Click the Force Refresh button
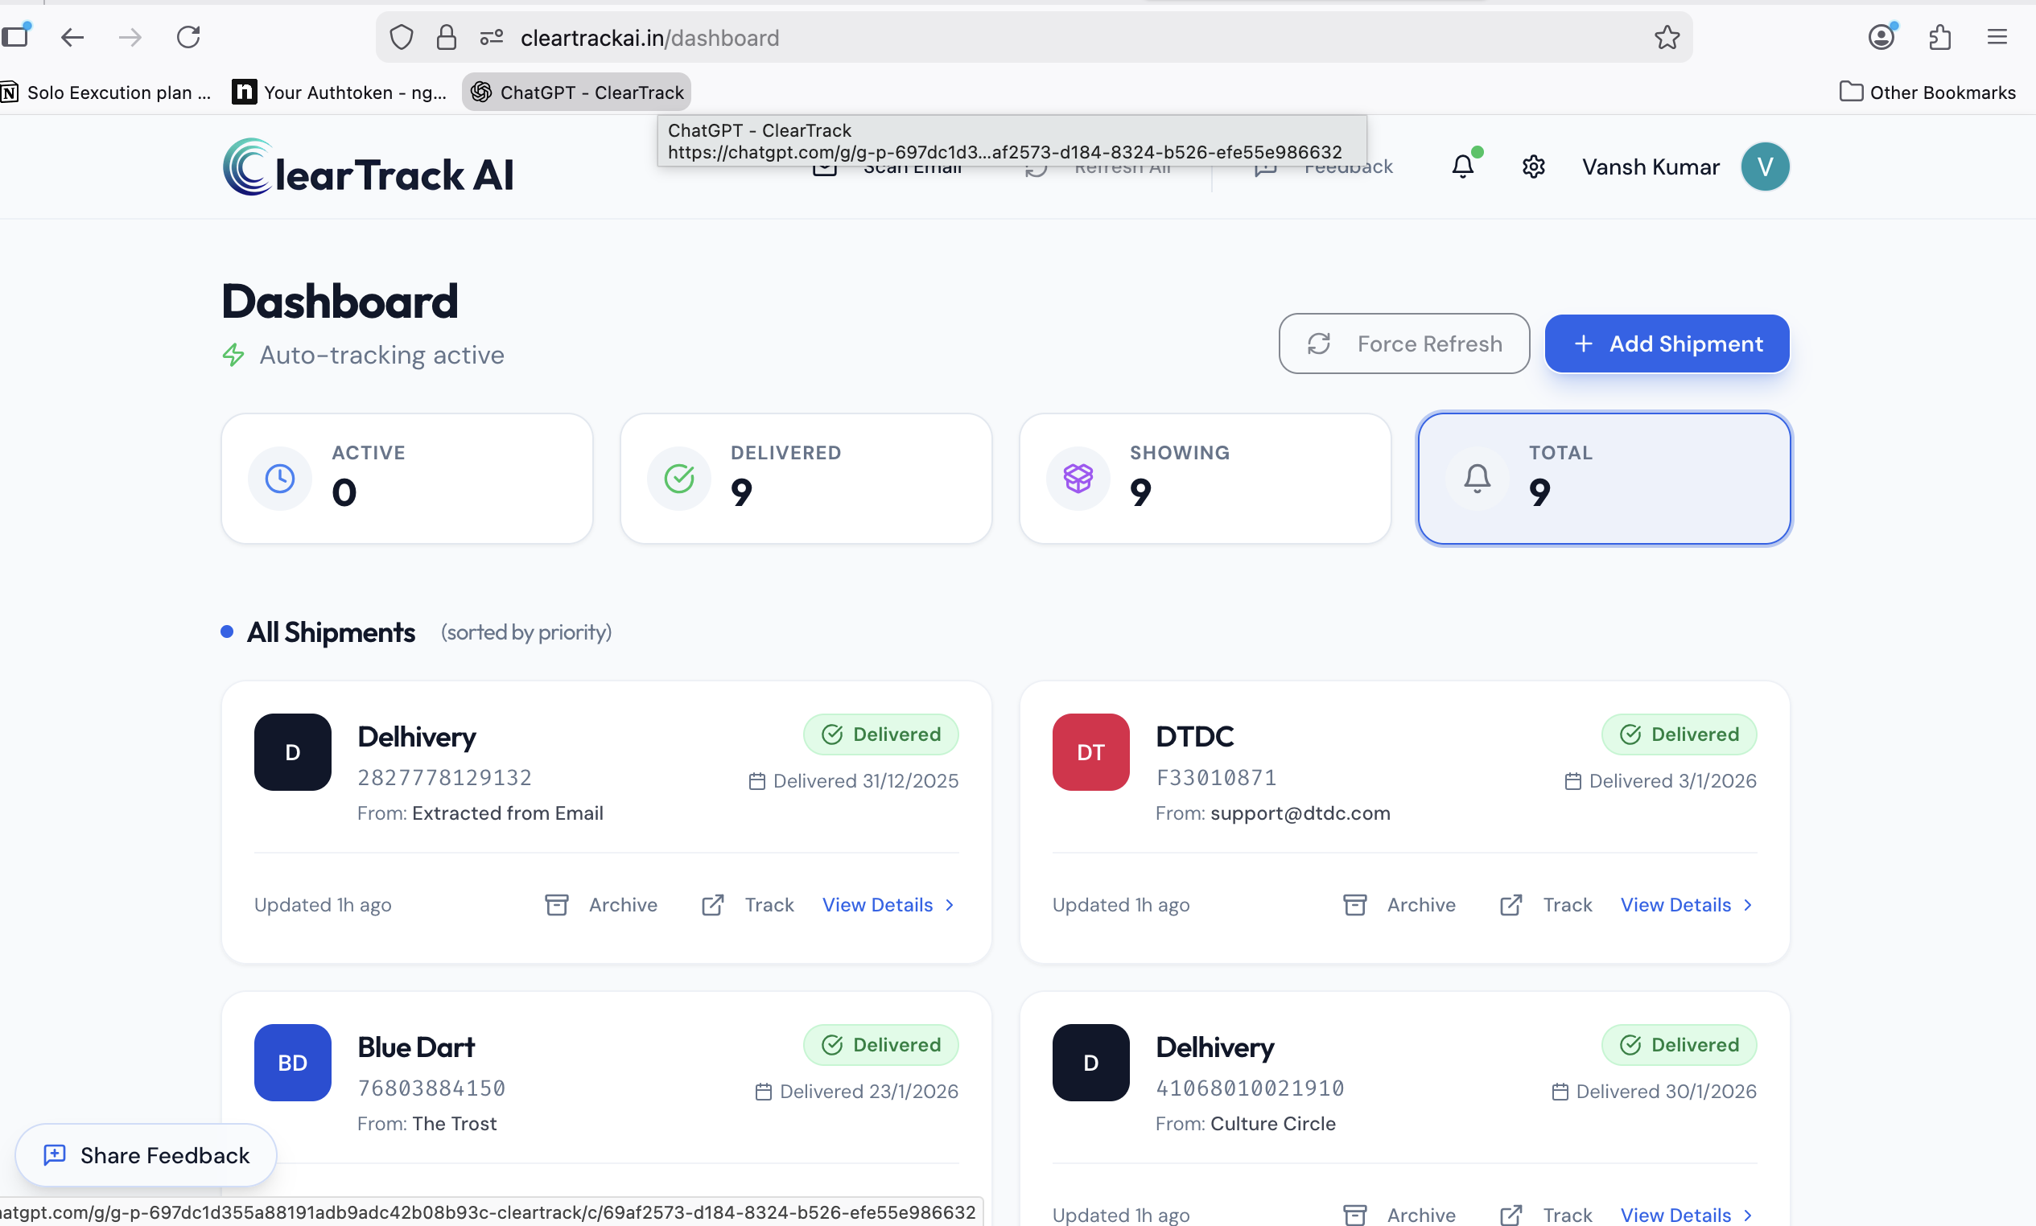Screen dimensions: 2036x1226 click(x=1403, y=344)
